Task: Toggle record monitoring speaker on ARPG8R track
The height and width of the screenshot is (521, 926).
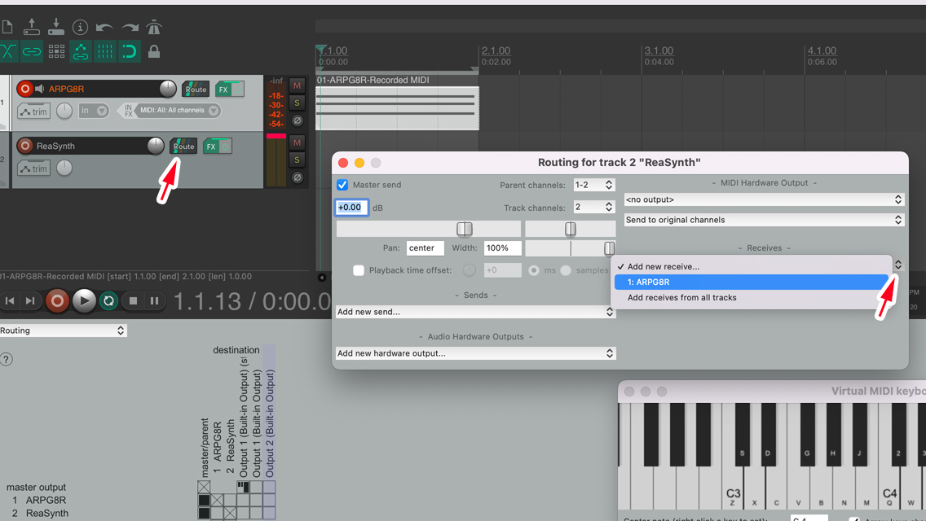Action: [x=40, y=89]
